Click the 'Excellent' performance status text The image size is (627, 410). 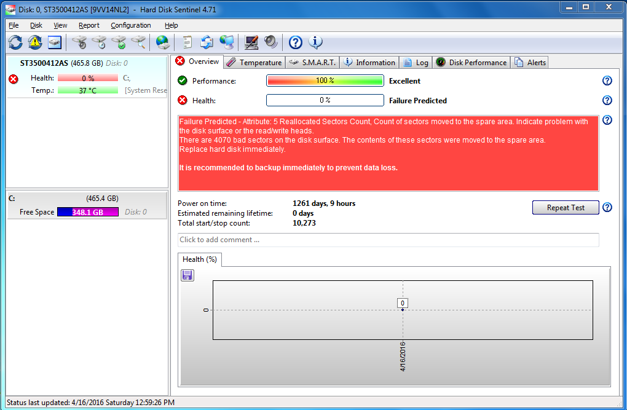point(404,81)
